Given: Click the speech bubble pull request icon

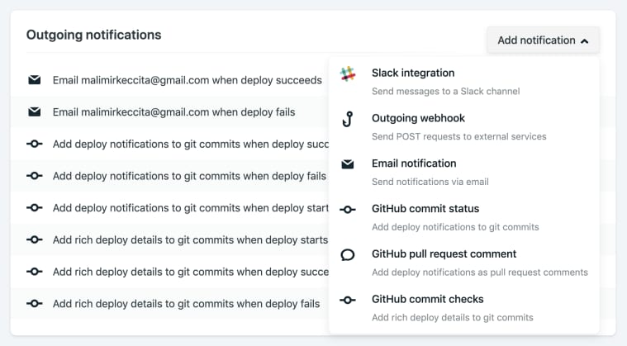Looking at the screenshot, I should 348,254.
